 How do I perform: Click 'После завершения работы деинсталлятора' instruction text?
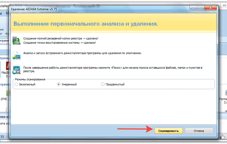click(x=113, y=69)
